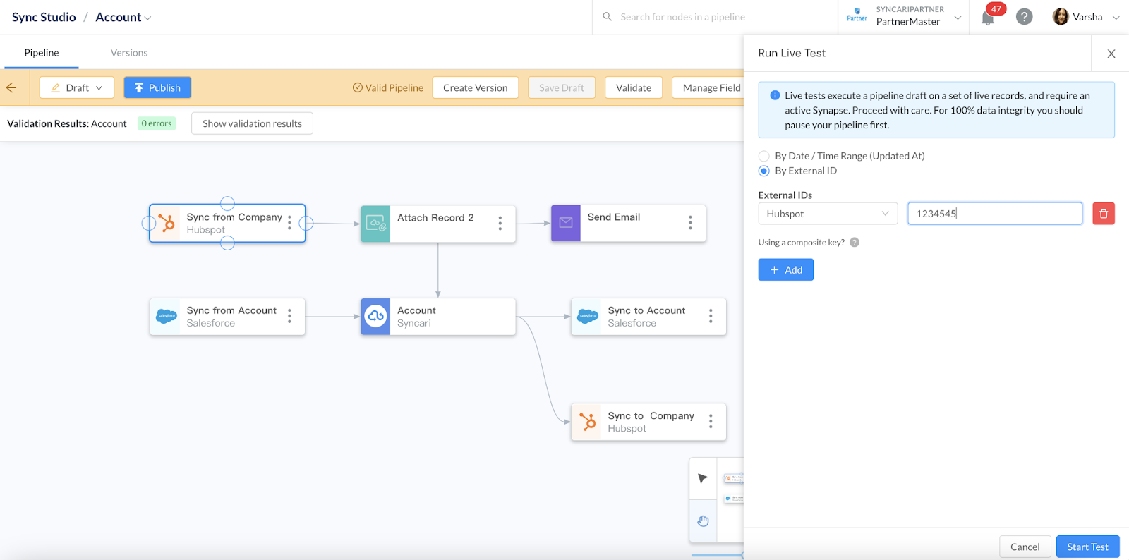
Task: Click the external ID value input field
Action: tap(995, 214)
